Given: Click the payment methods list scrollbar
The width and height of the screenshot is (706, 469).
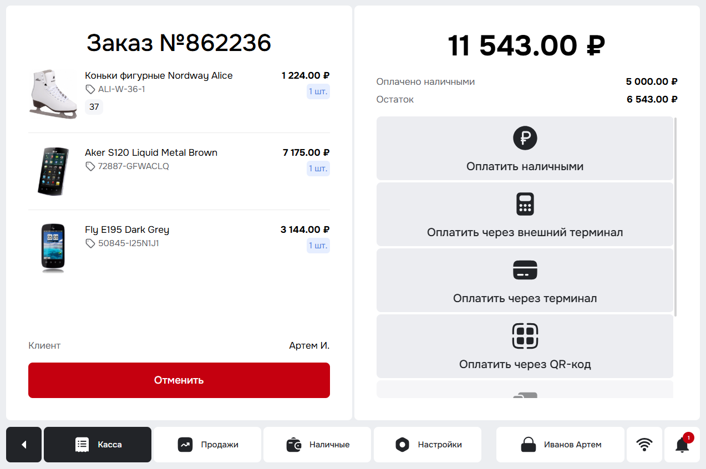Looking at the screenshot, I should 675,217.
